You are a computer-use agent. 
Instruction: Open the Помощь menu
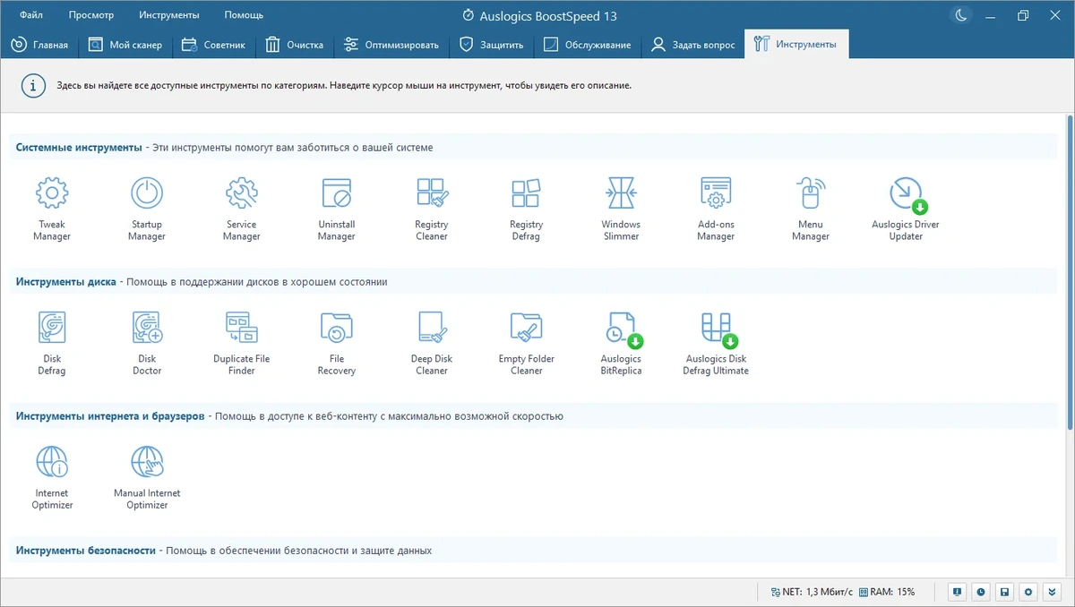click(244, 15)
